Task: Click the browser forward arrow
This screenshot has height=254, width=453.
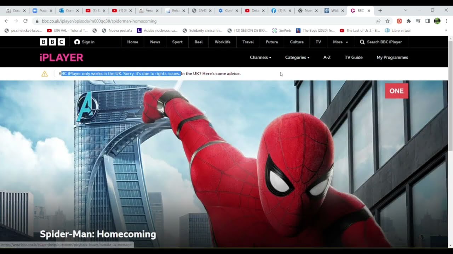Action: click(x=16, y=21)
